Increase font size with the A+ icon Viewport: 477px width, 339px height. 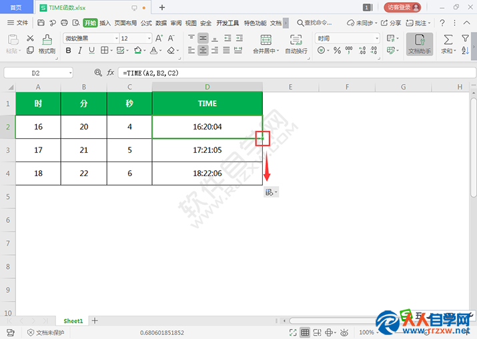(x=159, y=38)
